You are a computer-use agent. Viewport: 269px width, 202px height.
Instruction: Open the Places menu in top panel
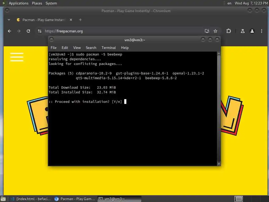[37, 3]
